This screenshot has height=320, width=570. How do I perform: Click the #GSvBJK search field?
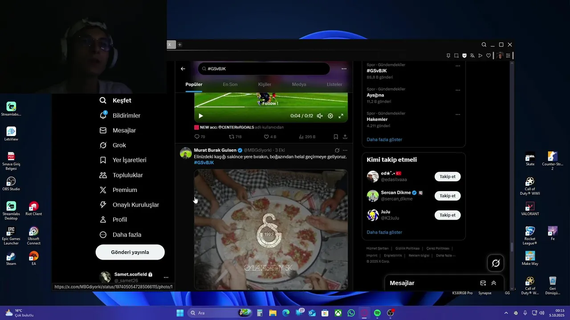pos(264,69)
